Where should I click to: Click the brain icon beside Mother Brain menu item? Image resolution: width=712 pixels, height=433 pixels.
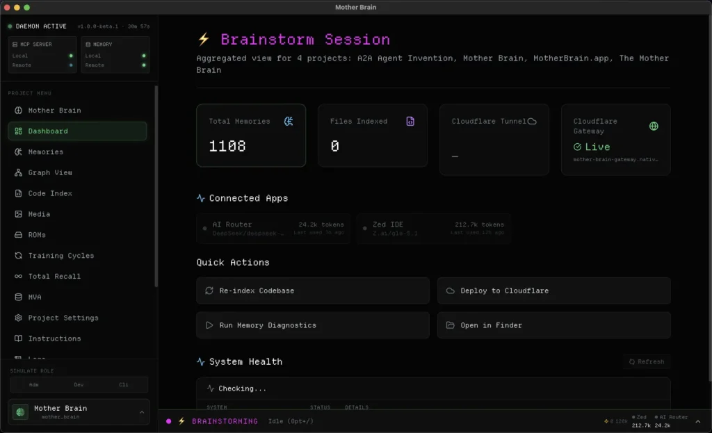tap(18, 111)
